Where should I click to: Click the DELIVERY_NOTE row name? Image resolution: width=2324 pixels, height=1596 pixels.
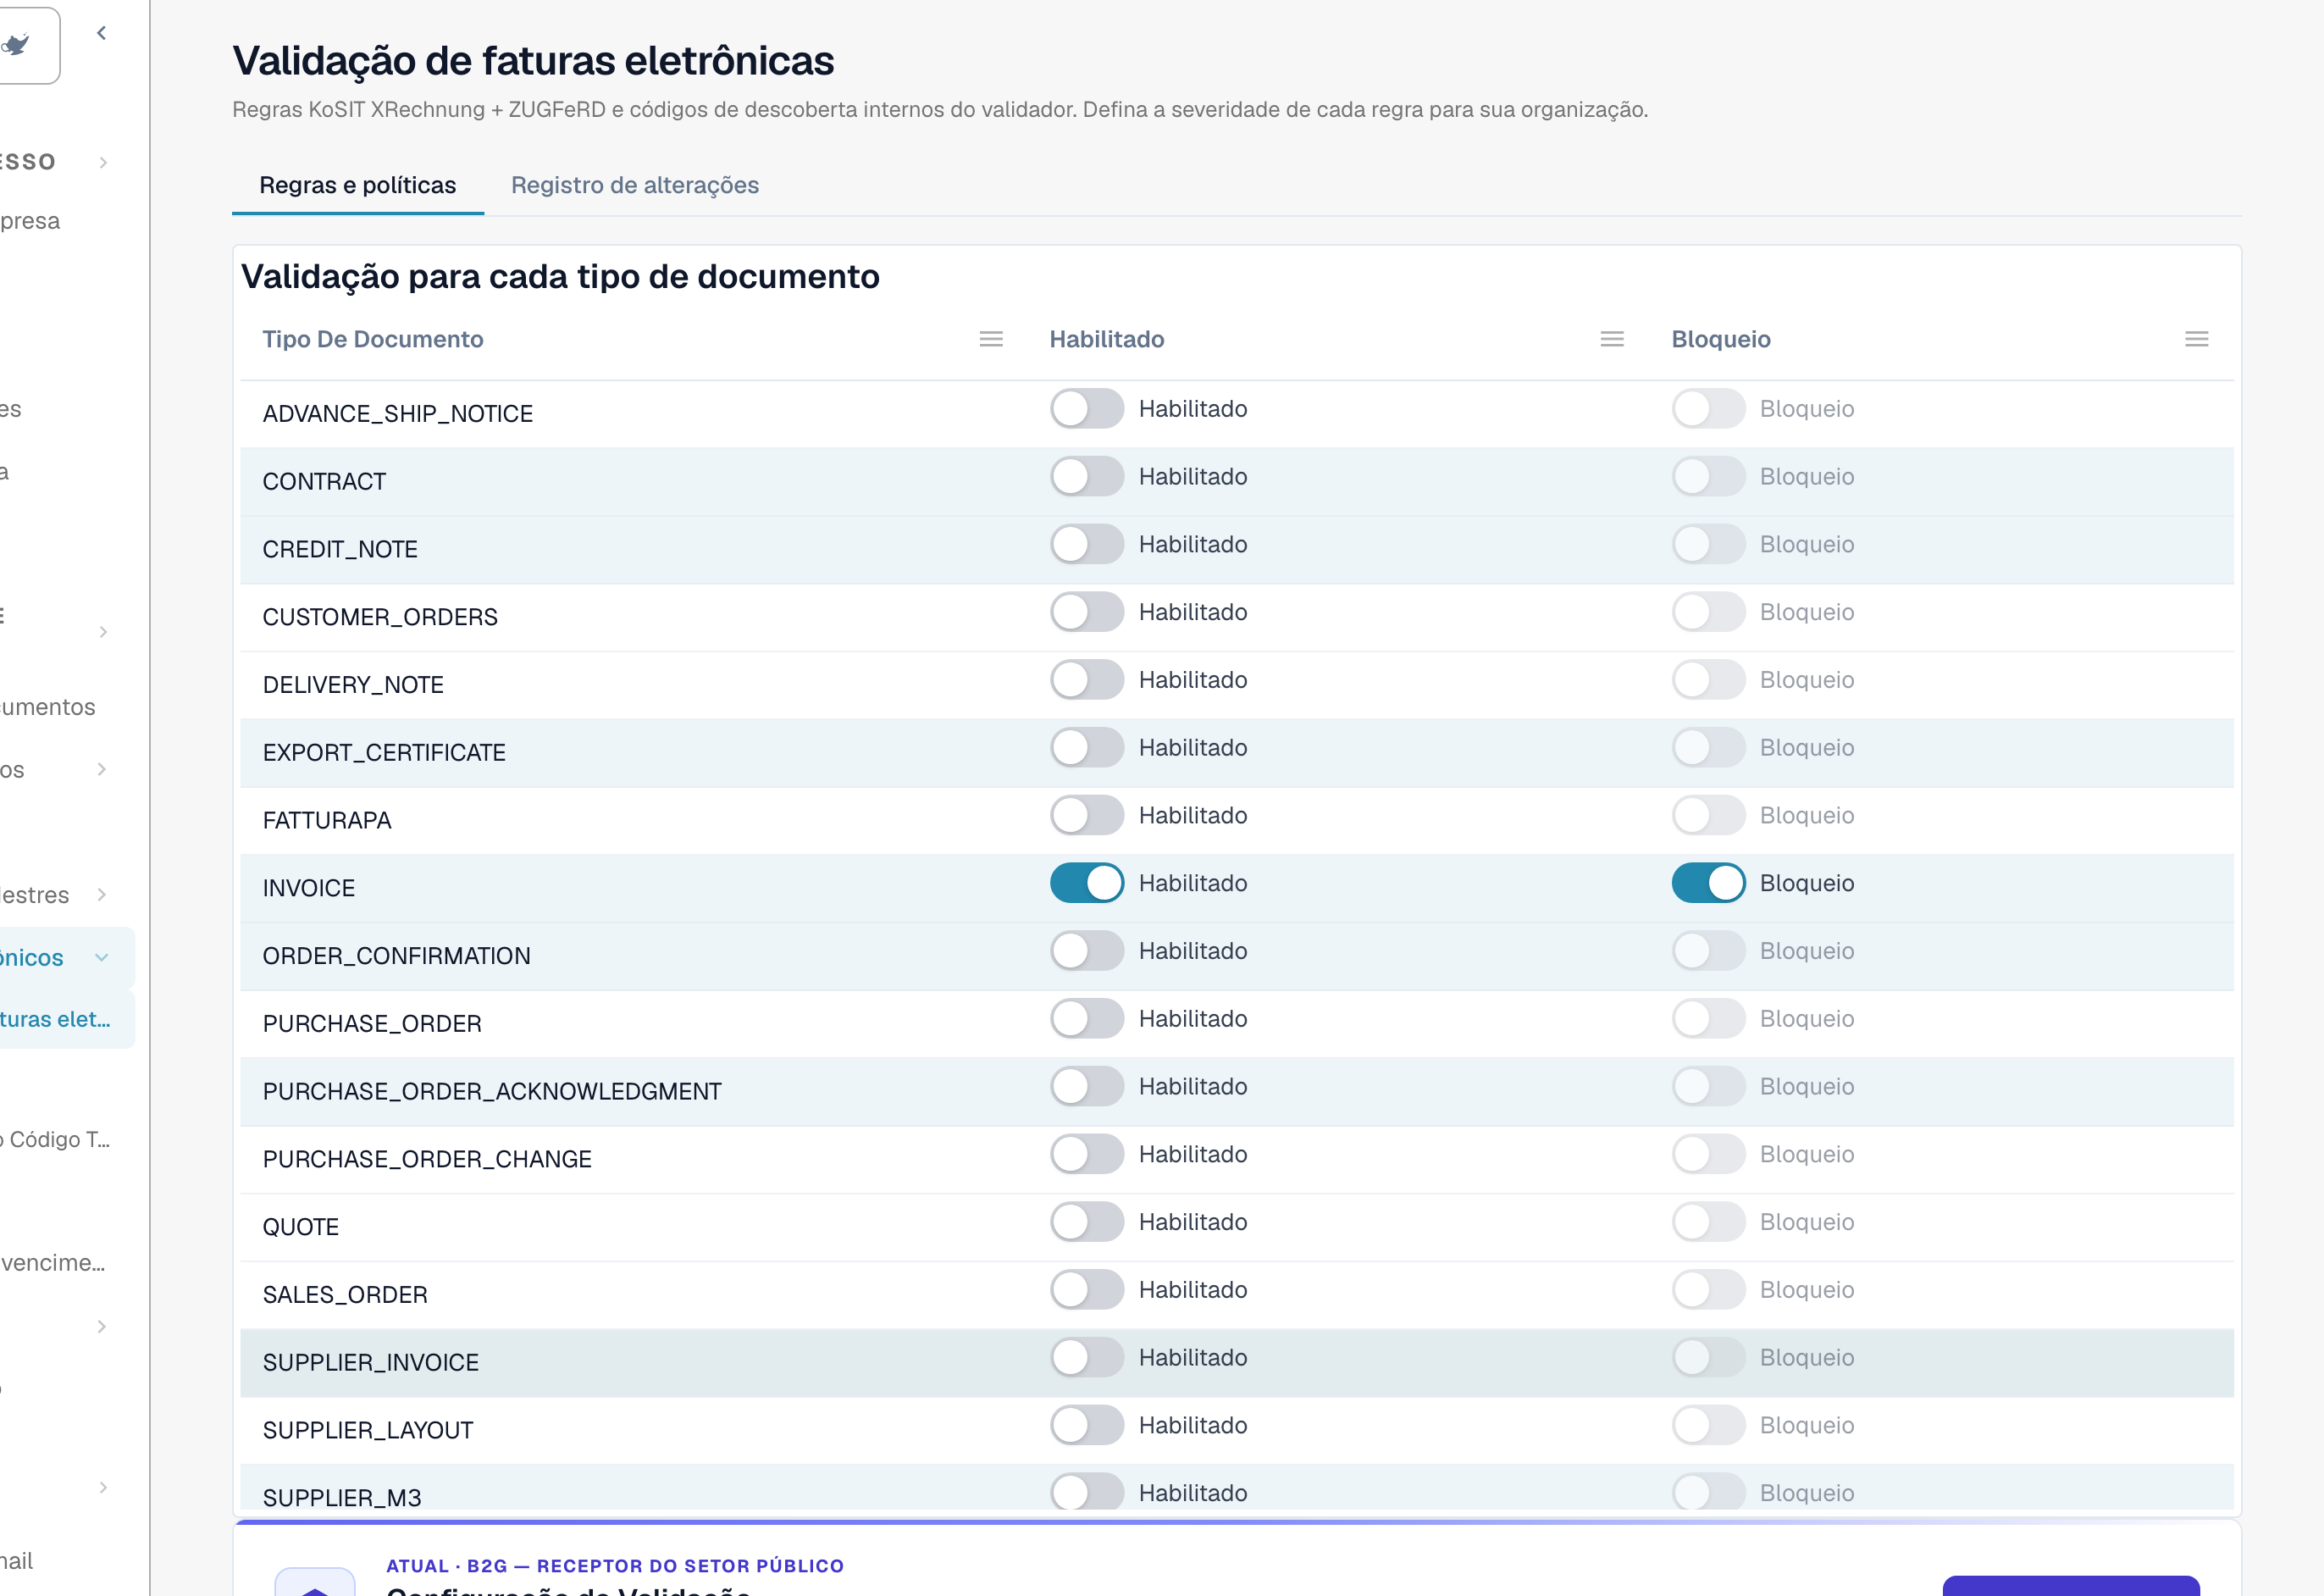click(x=353, y=685)
